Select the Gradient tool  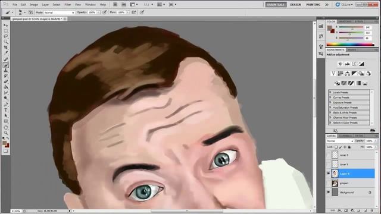[x=6, y=87]
